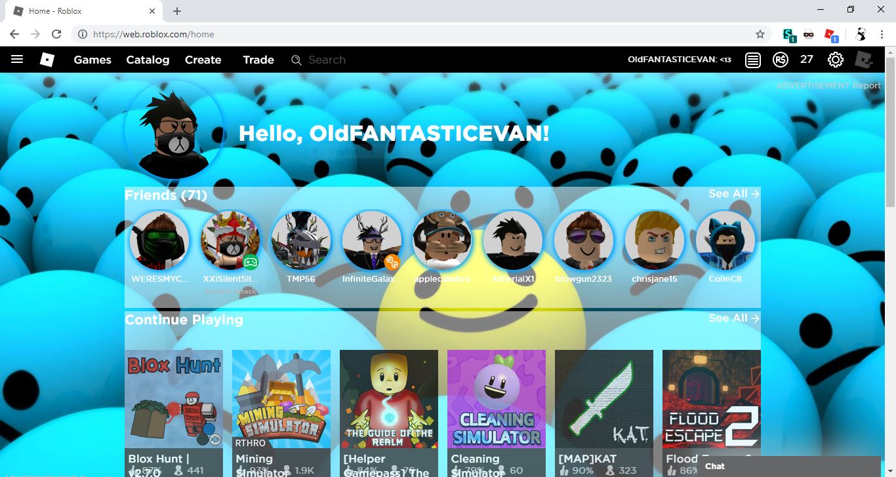Reload the page

(x=56, y=34)
